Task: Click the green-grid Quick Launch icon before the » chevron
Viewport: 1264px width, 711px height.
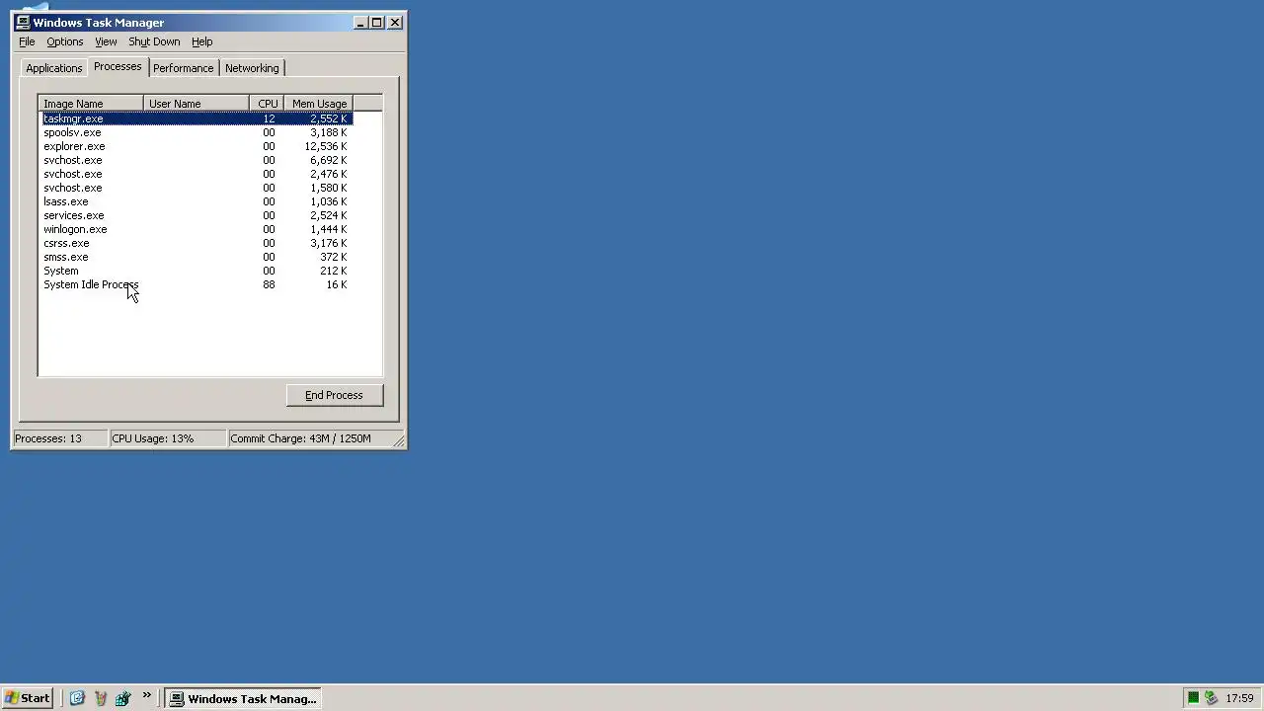Action: pos(122,698)
